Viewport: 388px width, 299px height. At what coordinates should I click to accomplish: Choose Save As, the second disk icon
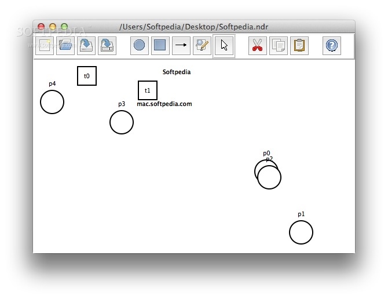pyautogui.click(x=107, y=46)
